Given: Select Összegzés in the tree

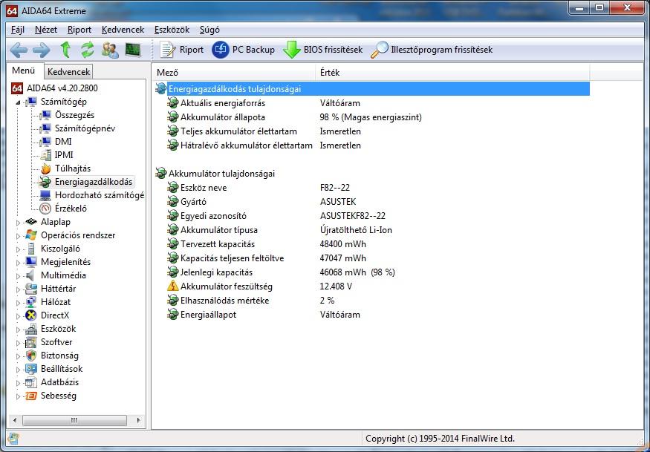Looking at the screenshot, I should [74, 115].
